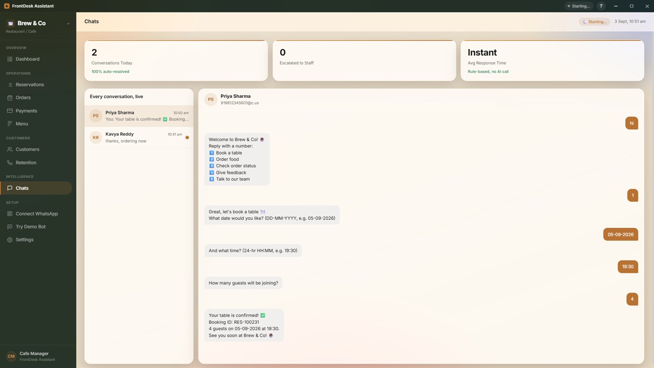Click the 'hi' sent message bubble
The image size is (654, 368).
632,123
